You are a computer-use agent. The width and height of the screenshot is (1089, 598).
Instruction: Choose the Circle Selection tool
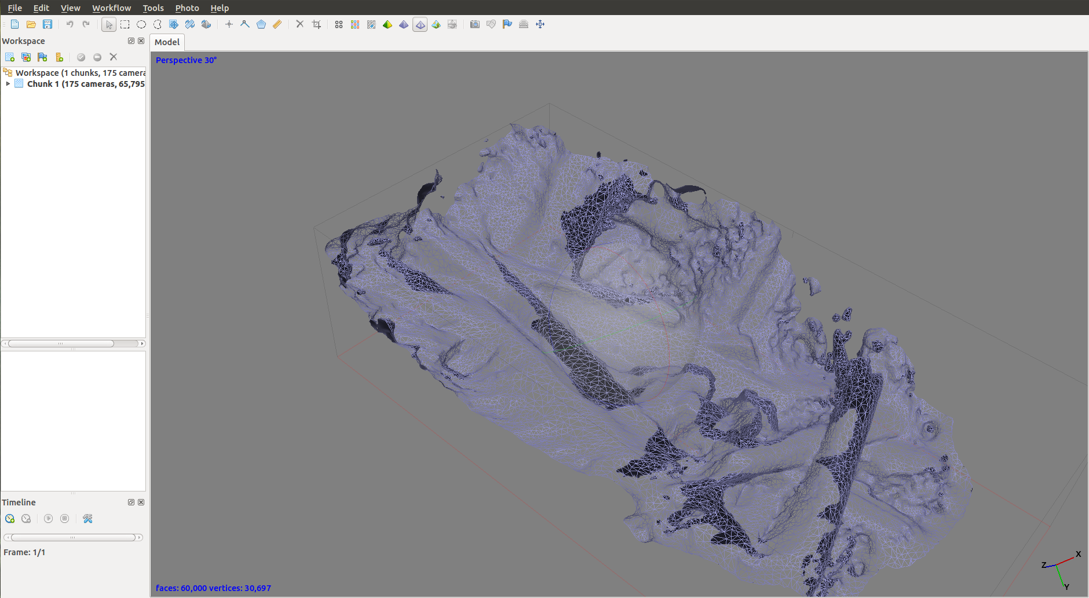click(x=141, y=24)
